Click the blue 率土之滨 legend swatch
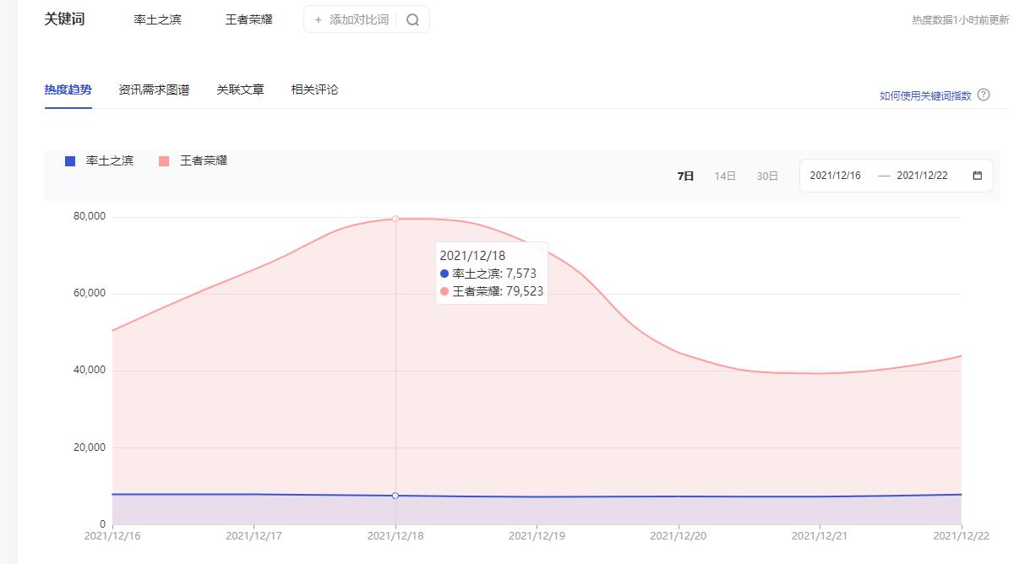 [x=69, y=160]
